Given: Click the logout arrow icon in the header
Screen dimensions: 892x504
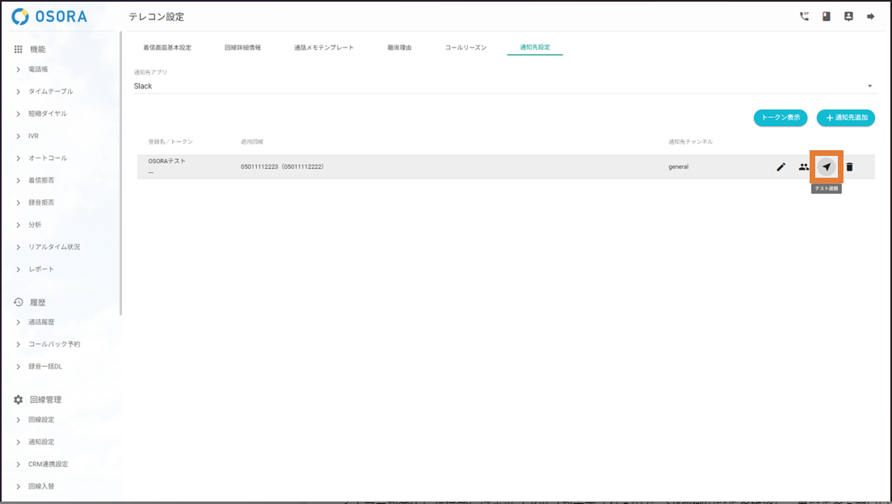Looking at the screenshot, I should coord(871,16).
